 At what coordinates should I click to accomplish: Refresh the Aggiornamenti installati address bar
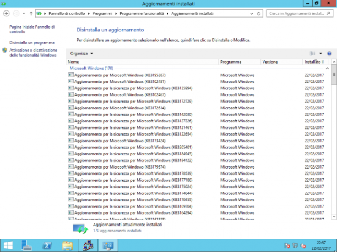(x=259, y=14)
